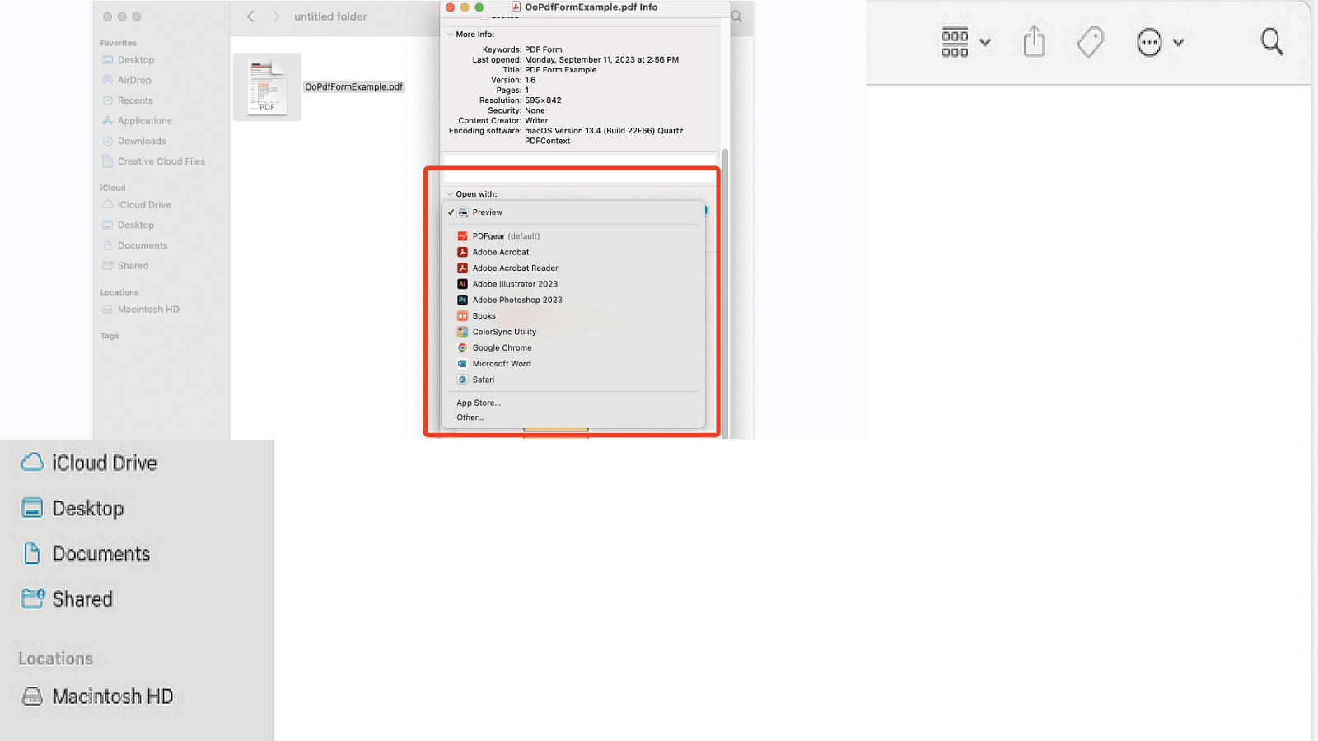Choose App Store… in Open with menu
1318x741 pixels.
coord(573,403)
